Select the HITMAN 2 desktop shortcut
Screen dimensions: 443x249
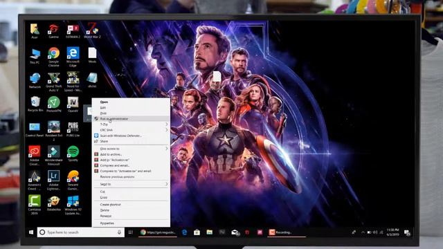tap(73, 30)
